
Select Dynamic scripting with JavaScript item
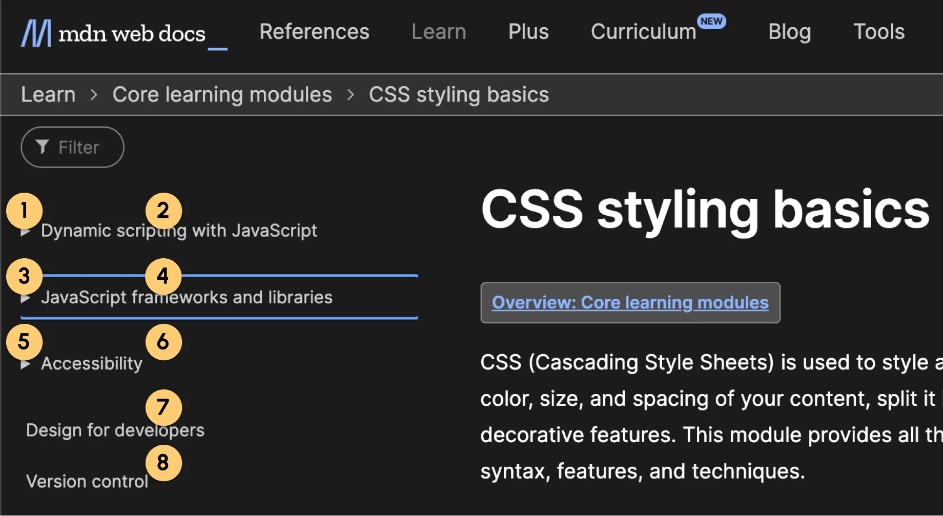179,231
